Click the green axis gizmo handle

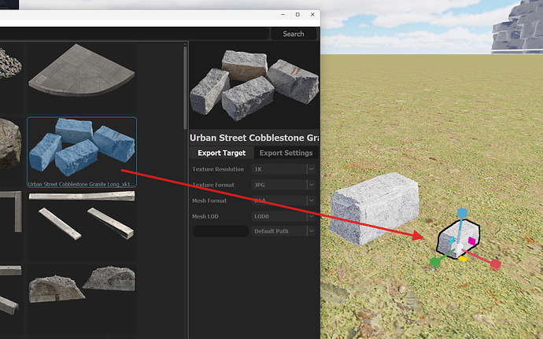coord(434,262)
